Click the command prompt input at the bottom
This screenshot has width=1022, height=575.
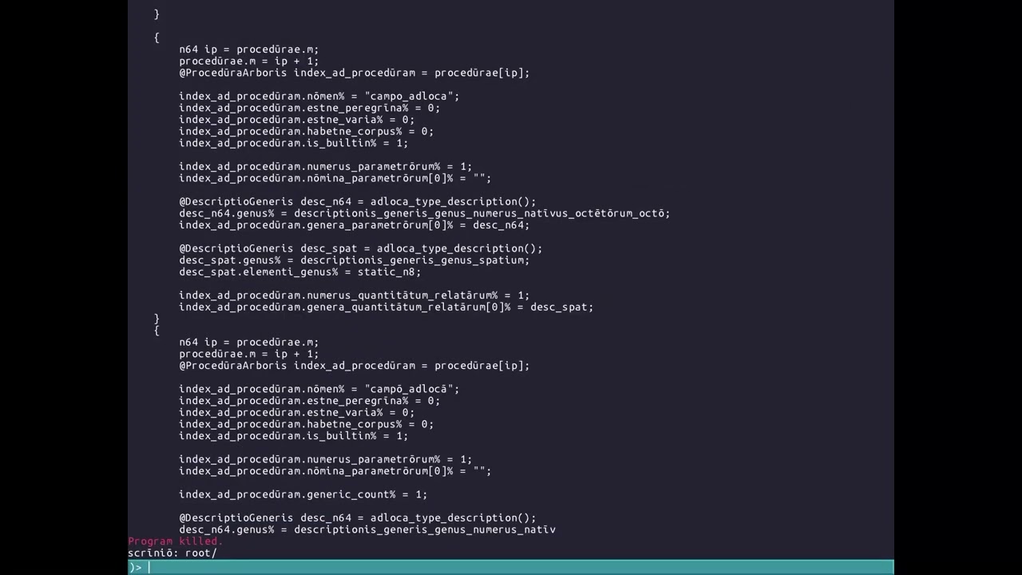point(511,567)
